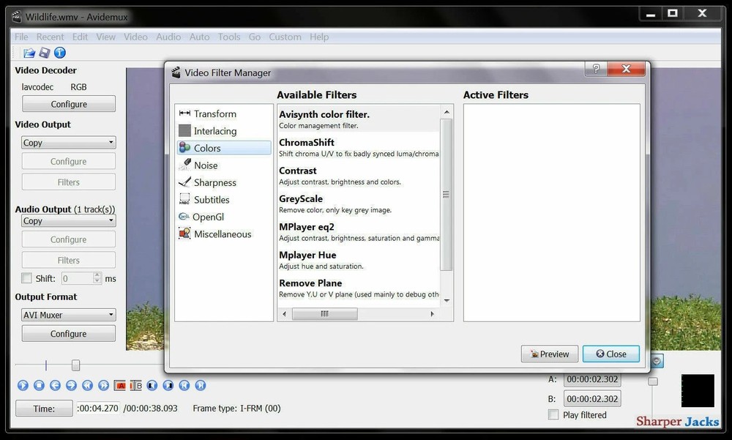
Task: Open the AVI Muxer output format dropdown
Action: pos(68,314)
